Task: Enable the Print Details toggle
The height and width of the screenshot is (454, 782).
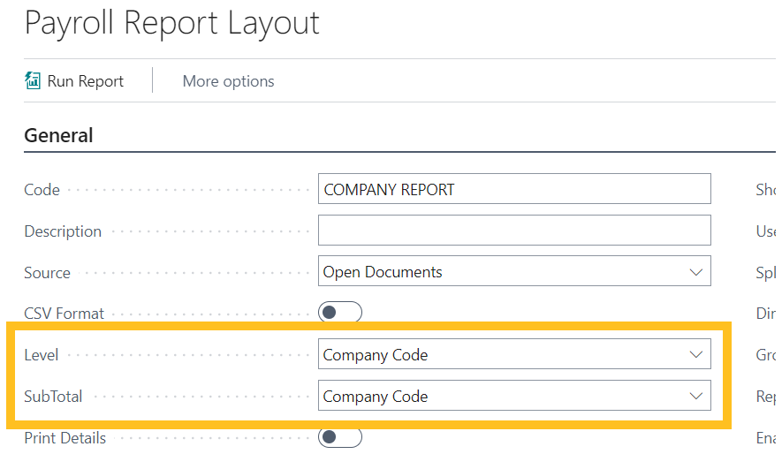Action: click(x=340, y=437)
